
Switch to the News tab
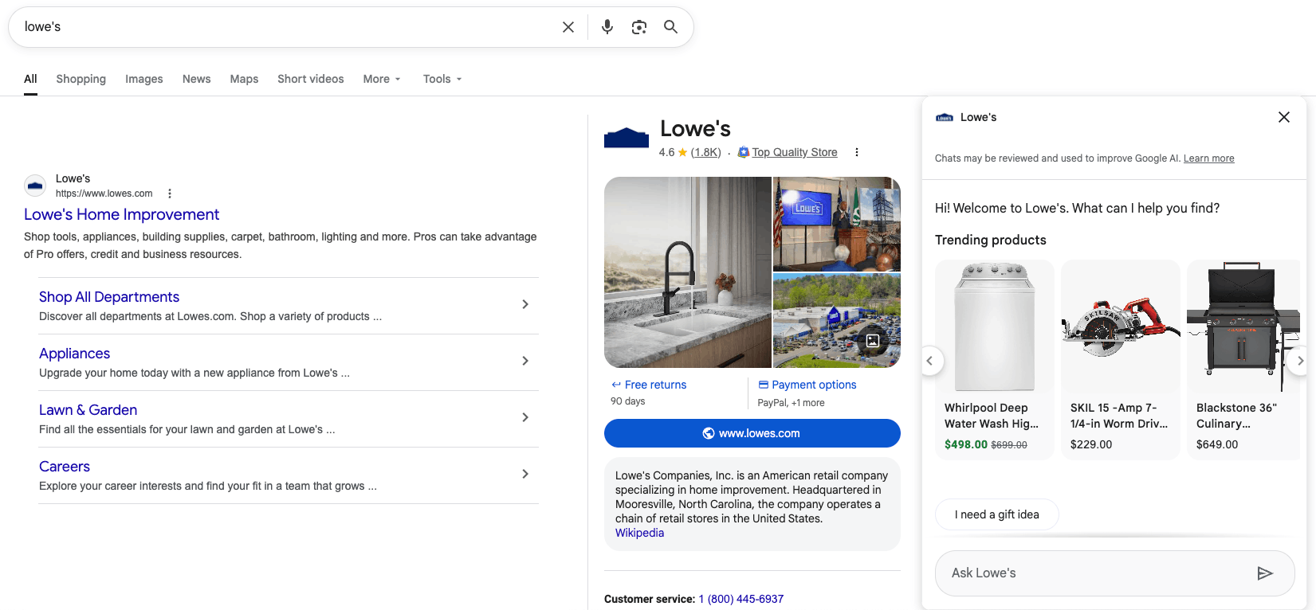tap(196, 79)
